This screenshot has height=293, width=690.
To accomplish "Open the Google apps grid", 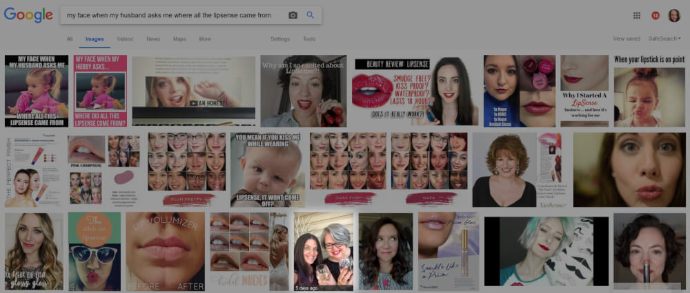I will click(637, 16).
